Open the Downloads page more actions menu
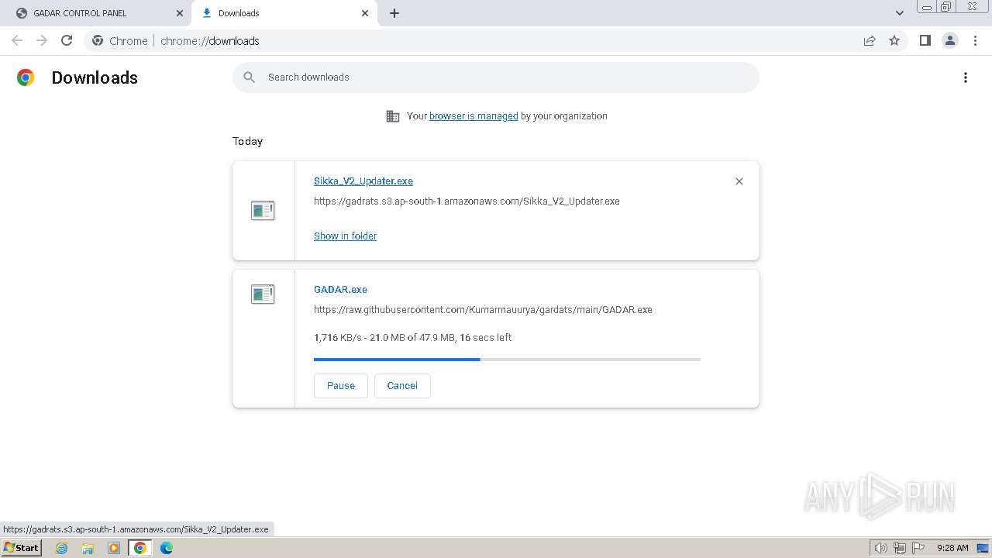 click(966, 77)
